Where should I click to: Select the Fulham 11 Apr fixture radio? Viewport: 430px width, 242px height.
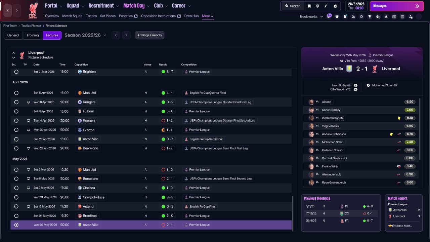tap(16, 111)
